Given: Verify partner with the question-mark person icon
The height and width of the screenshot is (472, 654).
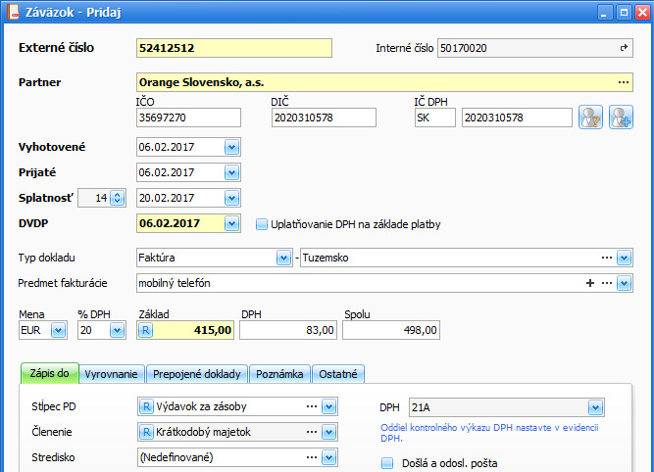Looking at the screenshot, I should pyautogui.click(x=590, y=118).
